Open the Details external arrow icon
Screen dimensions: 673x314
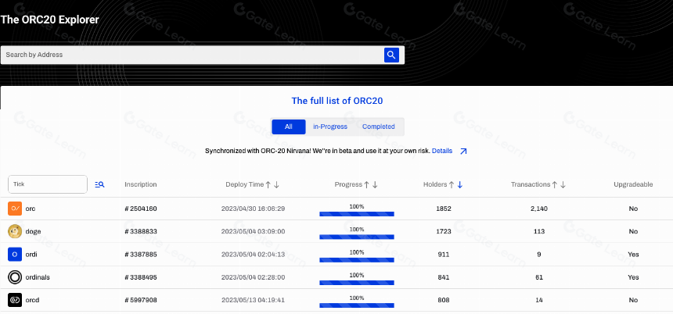click(463, 152)
